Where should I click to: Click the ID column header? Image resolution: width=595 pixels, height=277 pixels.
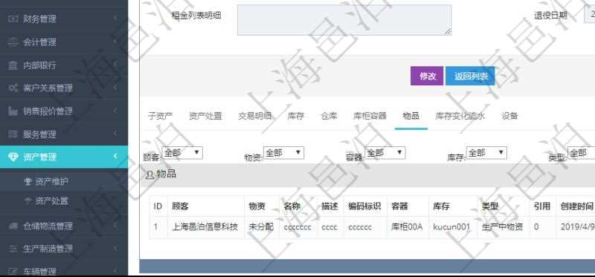[158, 206]
